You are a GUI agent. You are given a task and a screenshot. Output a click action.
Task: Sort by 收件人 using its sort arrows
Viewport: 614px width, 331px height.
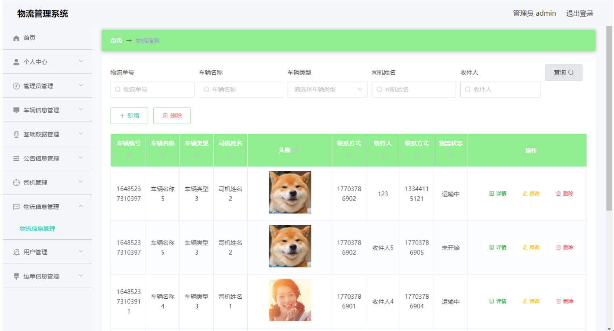(383, 155)
